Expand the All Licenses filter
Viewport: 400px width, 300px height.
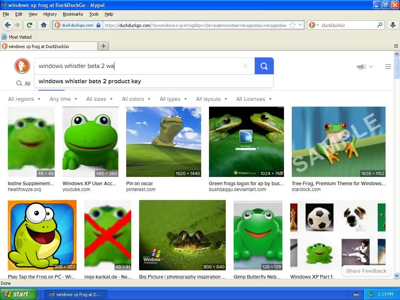tap(254, 99)
